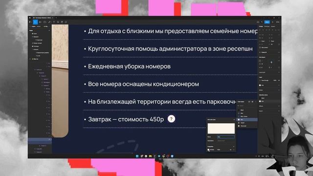Switch Color styles popup to list view
Screen dimensions: 313x176
click(x=249, y=102)
